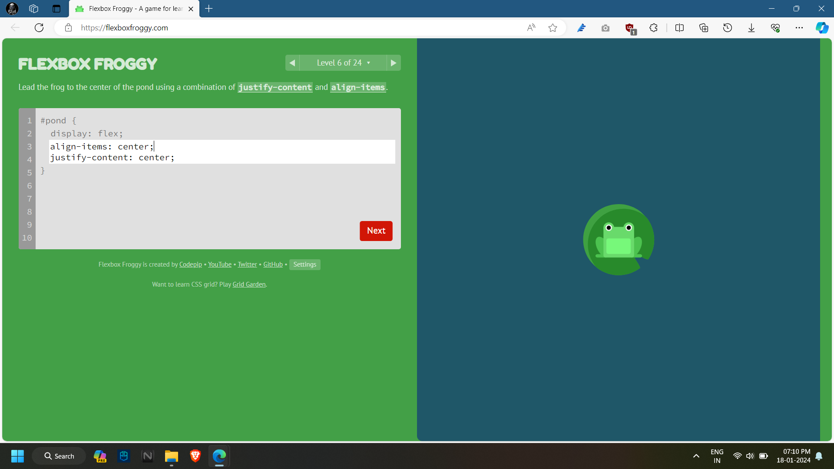Viewport: 834px width, 469px height.
Task: Go to next level arrow
Action: pyautogui.click(x=394, y=63)
